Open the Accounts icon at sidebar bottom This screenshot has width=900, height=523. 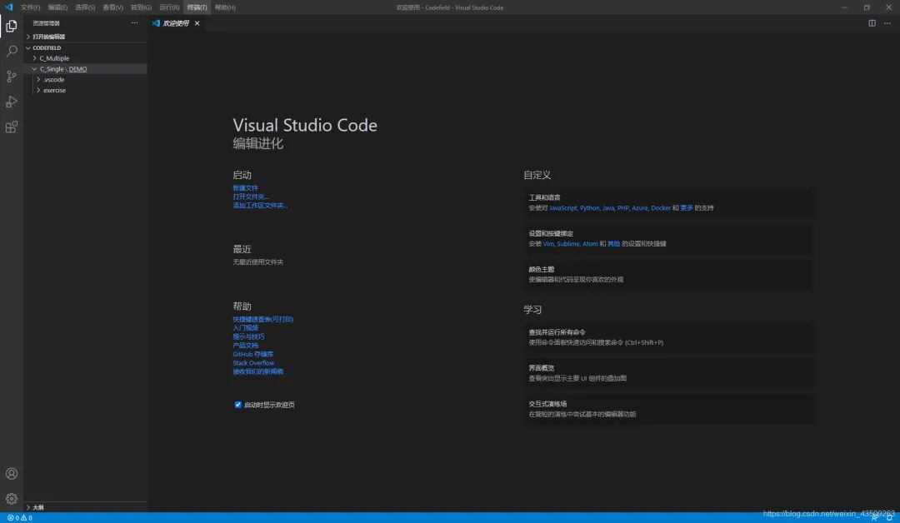pos(12,474)
